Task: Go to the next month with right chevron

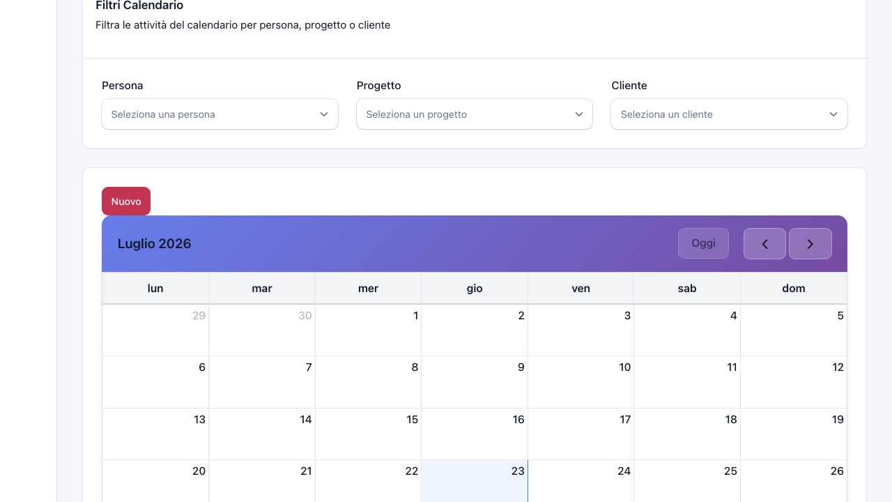Action: click(x=810, y=244)
